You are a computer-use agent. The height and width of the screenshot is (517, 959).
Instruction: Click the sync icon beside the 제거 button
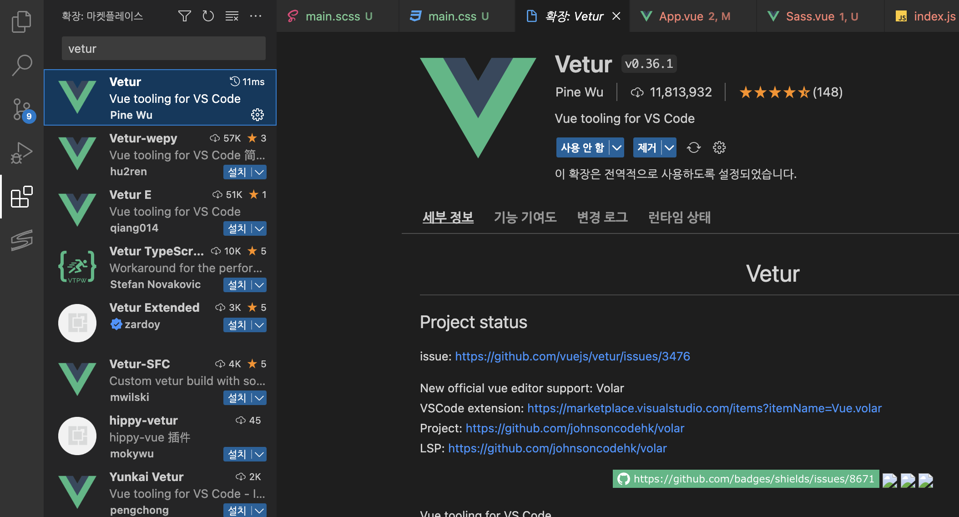pyautogui.click(x=693, y=147)
